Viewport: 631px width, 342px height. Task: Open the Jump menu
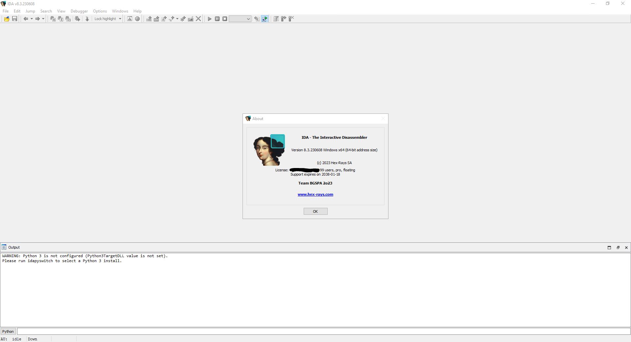(30, 11)
